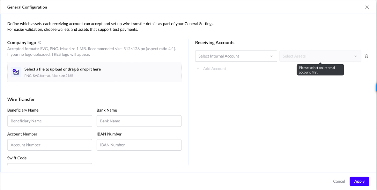Click the Apply button
Screen dimensions: 377x190
point(359,181)
